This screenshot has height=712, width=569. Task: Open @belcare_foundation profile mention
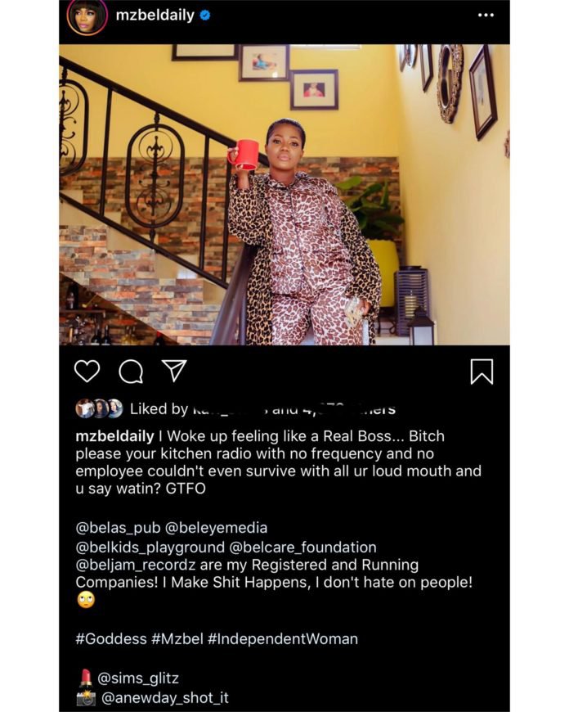[303, 548]
